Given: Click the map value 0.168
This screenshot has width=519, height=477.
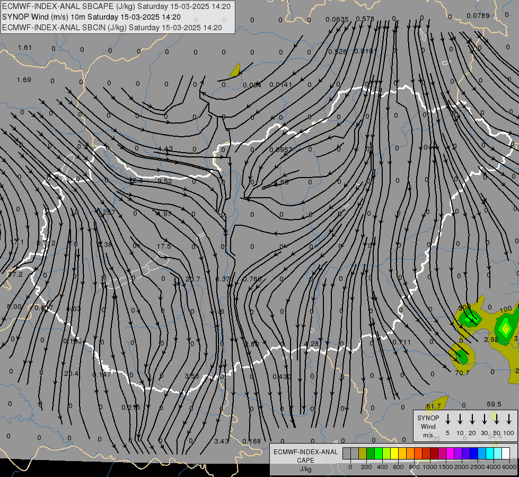Looking at the screenshot, I should pos(252,441).
